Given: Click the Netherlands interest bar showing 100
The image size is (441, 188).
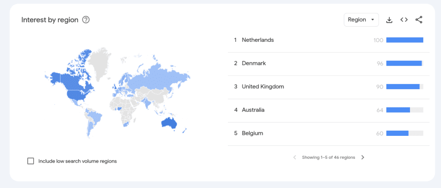Looking at the screenshot, I should coord(404,40).
